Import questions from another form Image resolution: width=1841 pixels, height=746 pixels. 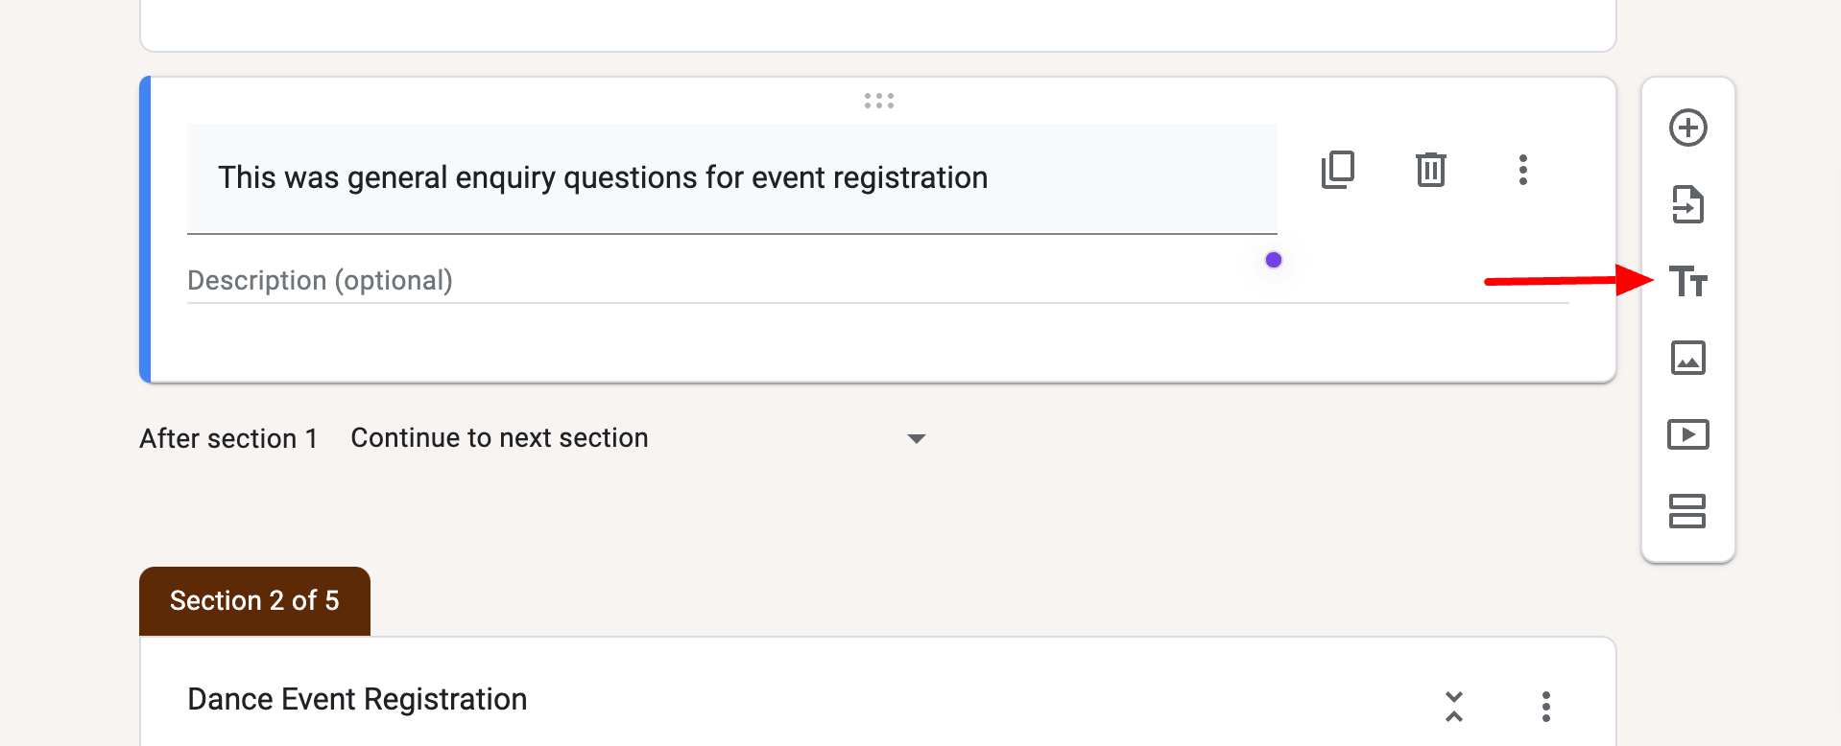(x=1687, y=204)
